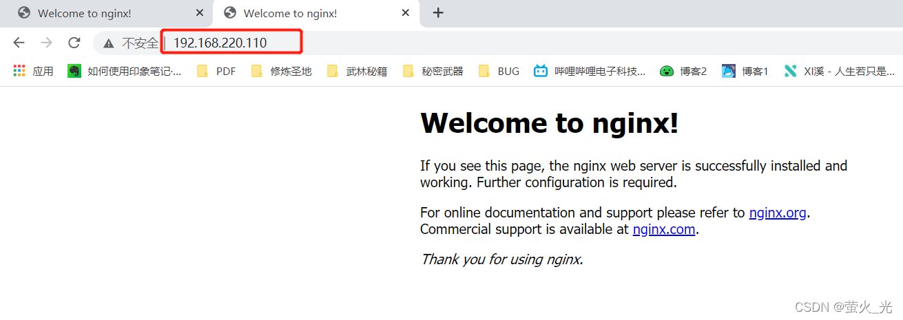Image resolution: width=903 pixels, height=320 pixels.
Task: Open the 如何使用印象笔记 bookmark
Action: 125,70
